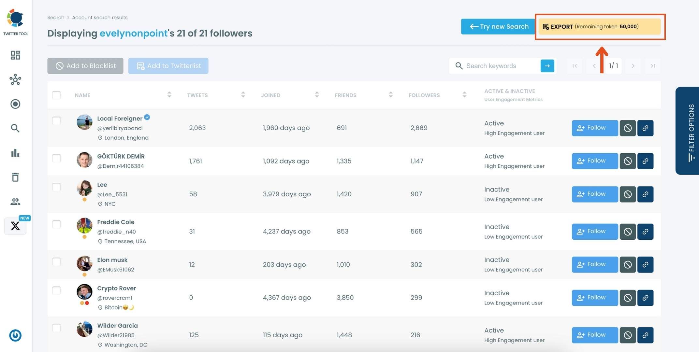Click Account search results breadcrumb
The width and height of the screenshot is (699, 352).
[x=100, y=17]
